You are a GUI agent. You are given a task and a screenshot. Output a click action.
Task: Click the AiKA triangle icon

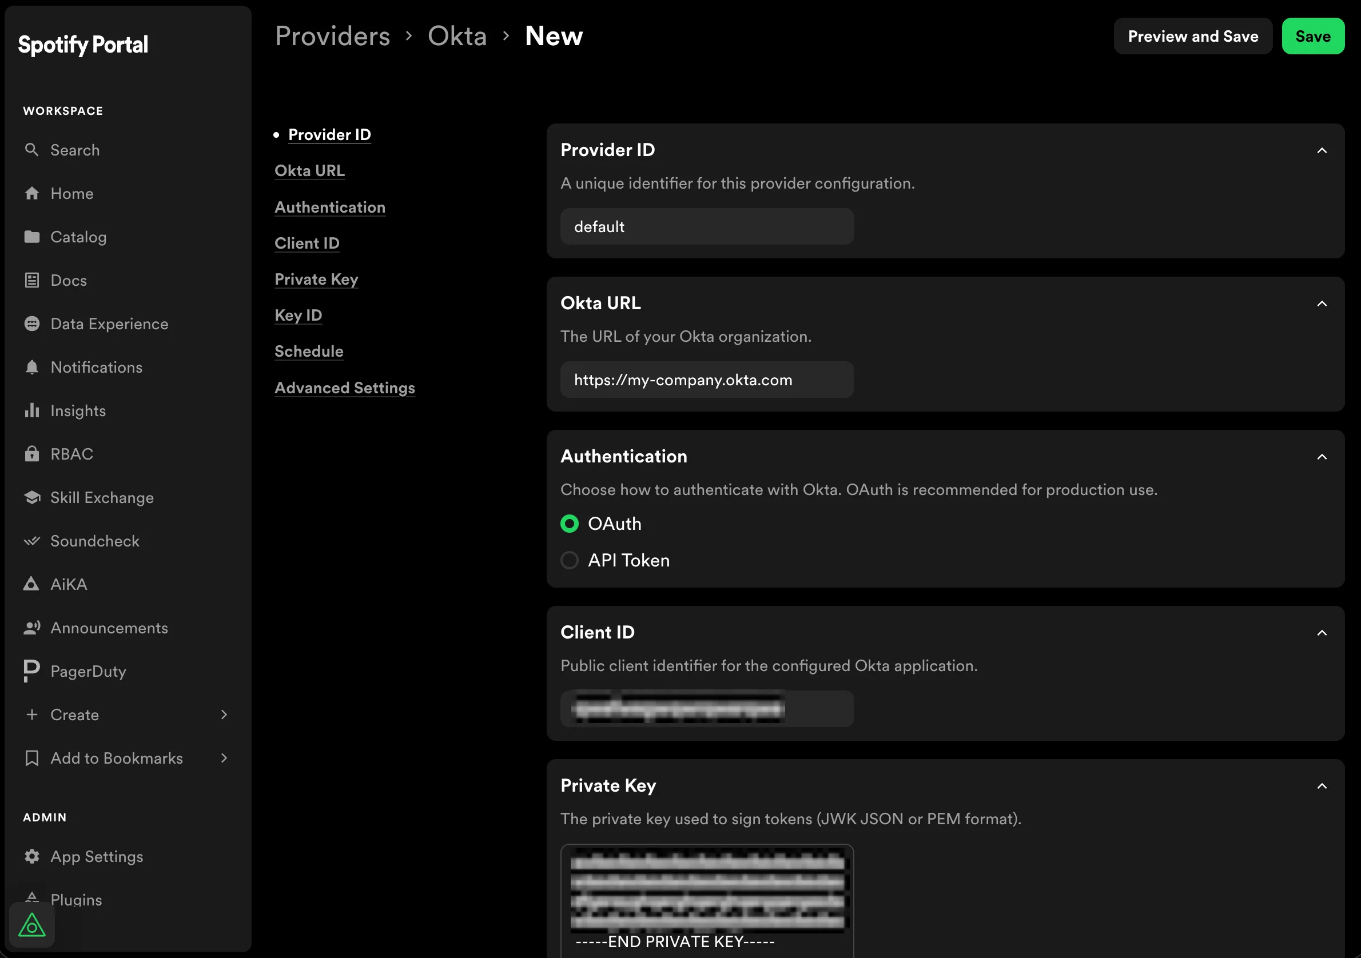31,584
